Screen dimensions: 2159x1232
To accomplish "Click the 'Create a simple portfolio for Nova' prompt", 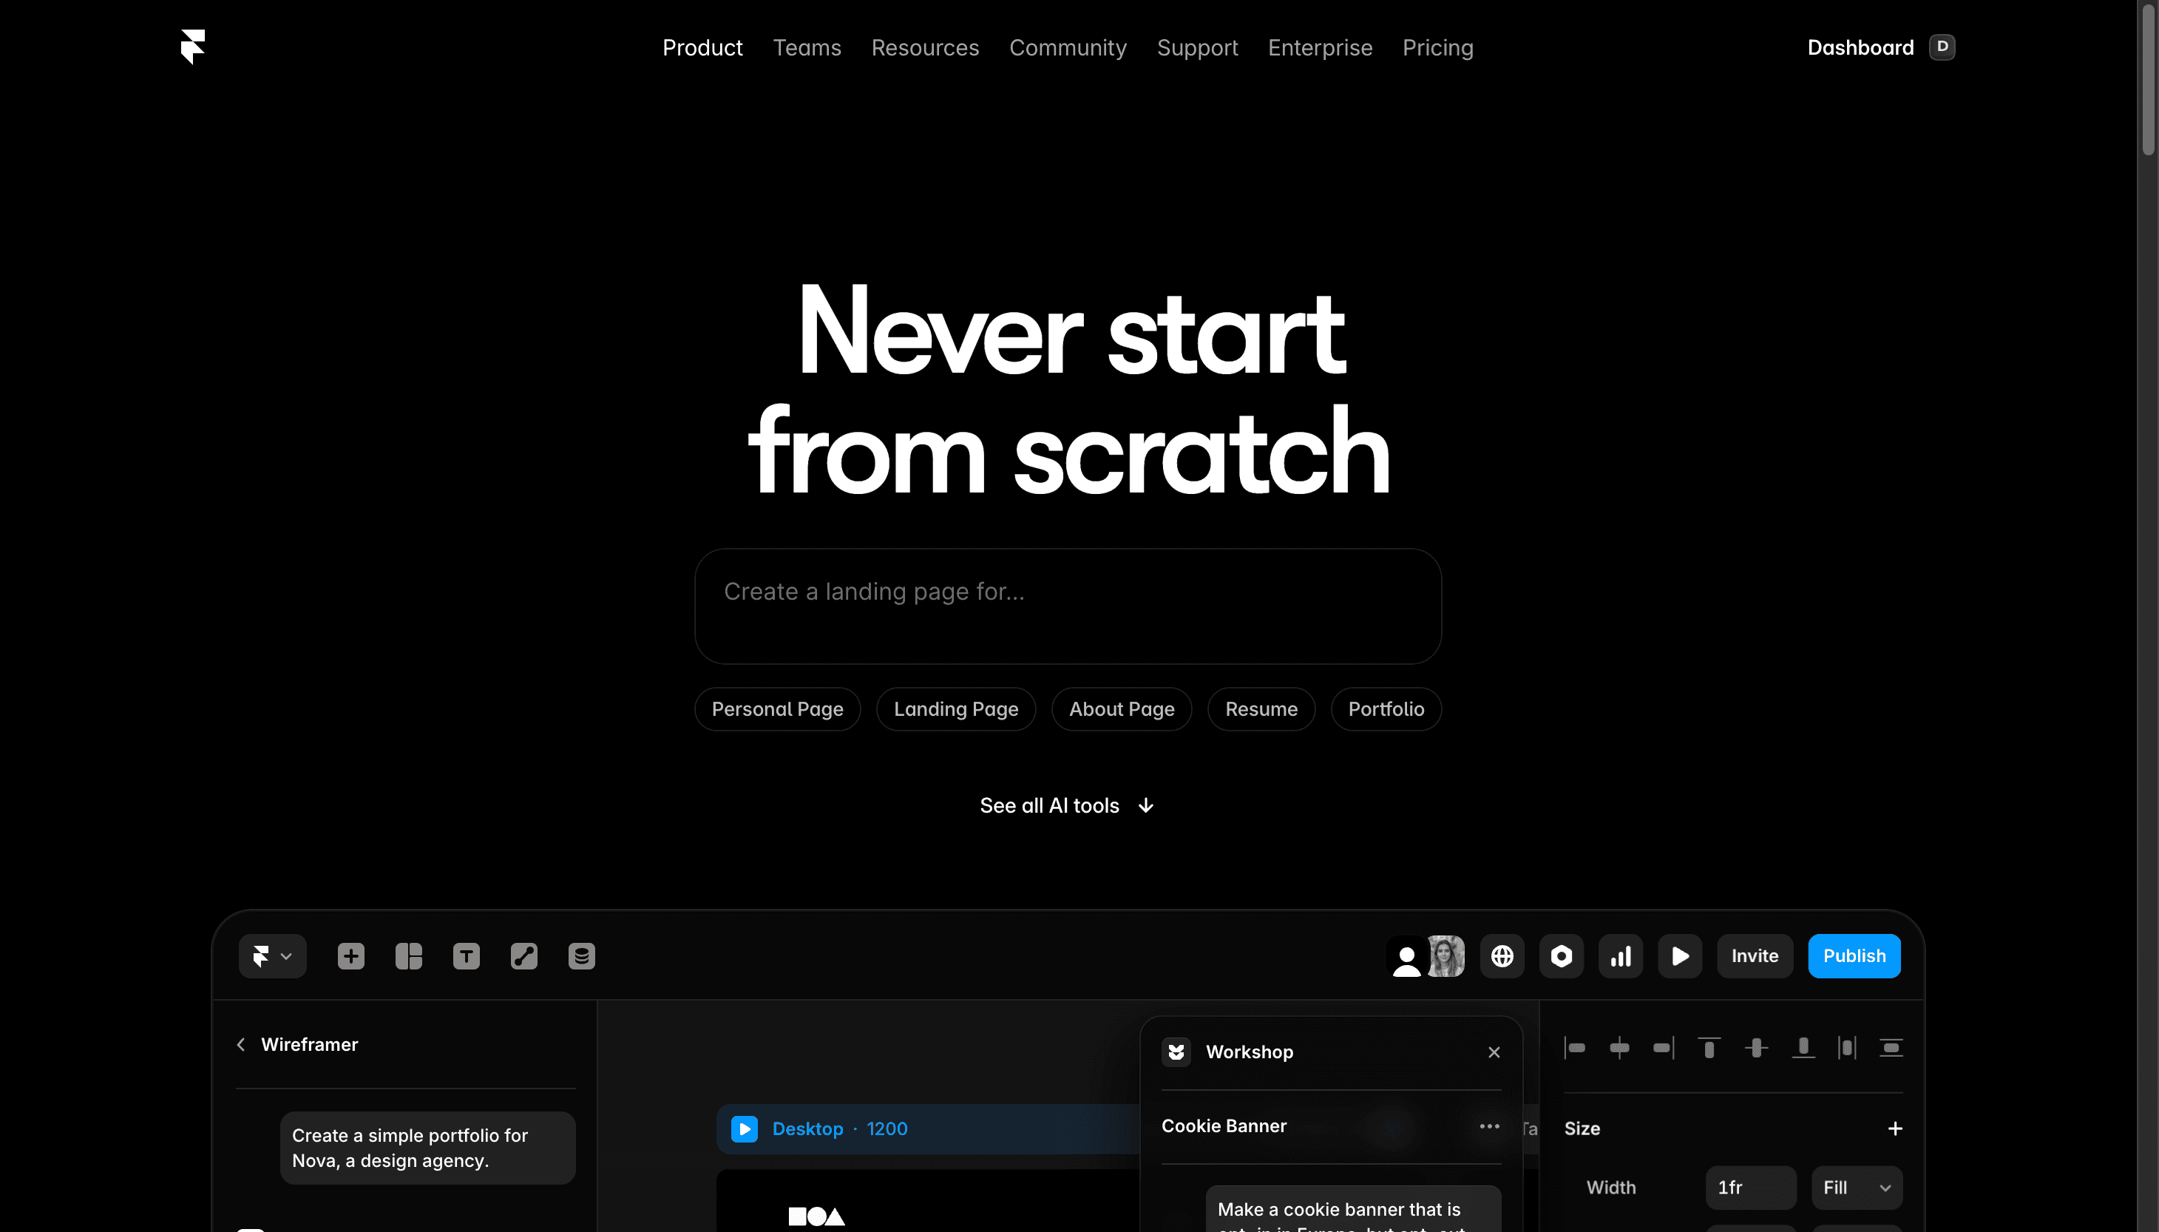I will tap(428, 1148).
